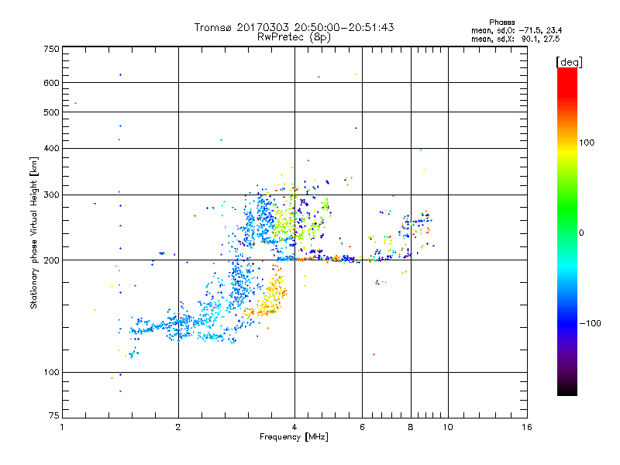Click the x-axis tick label '1'
This screenshot has width=620, height=465.
point(62,427)
